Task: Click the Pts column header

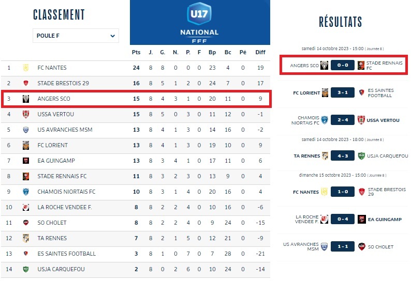Action: click(x=136, y=52)
